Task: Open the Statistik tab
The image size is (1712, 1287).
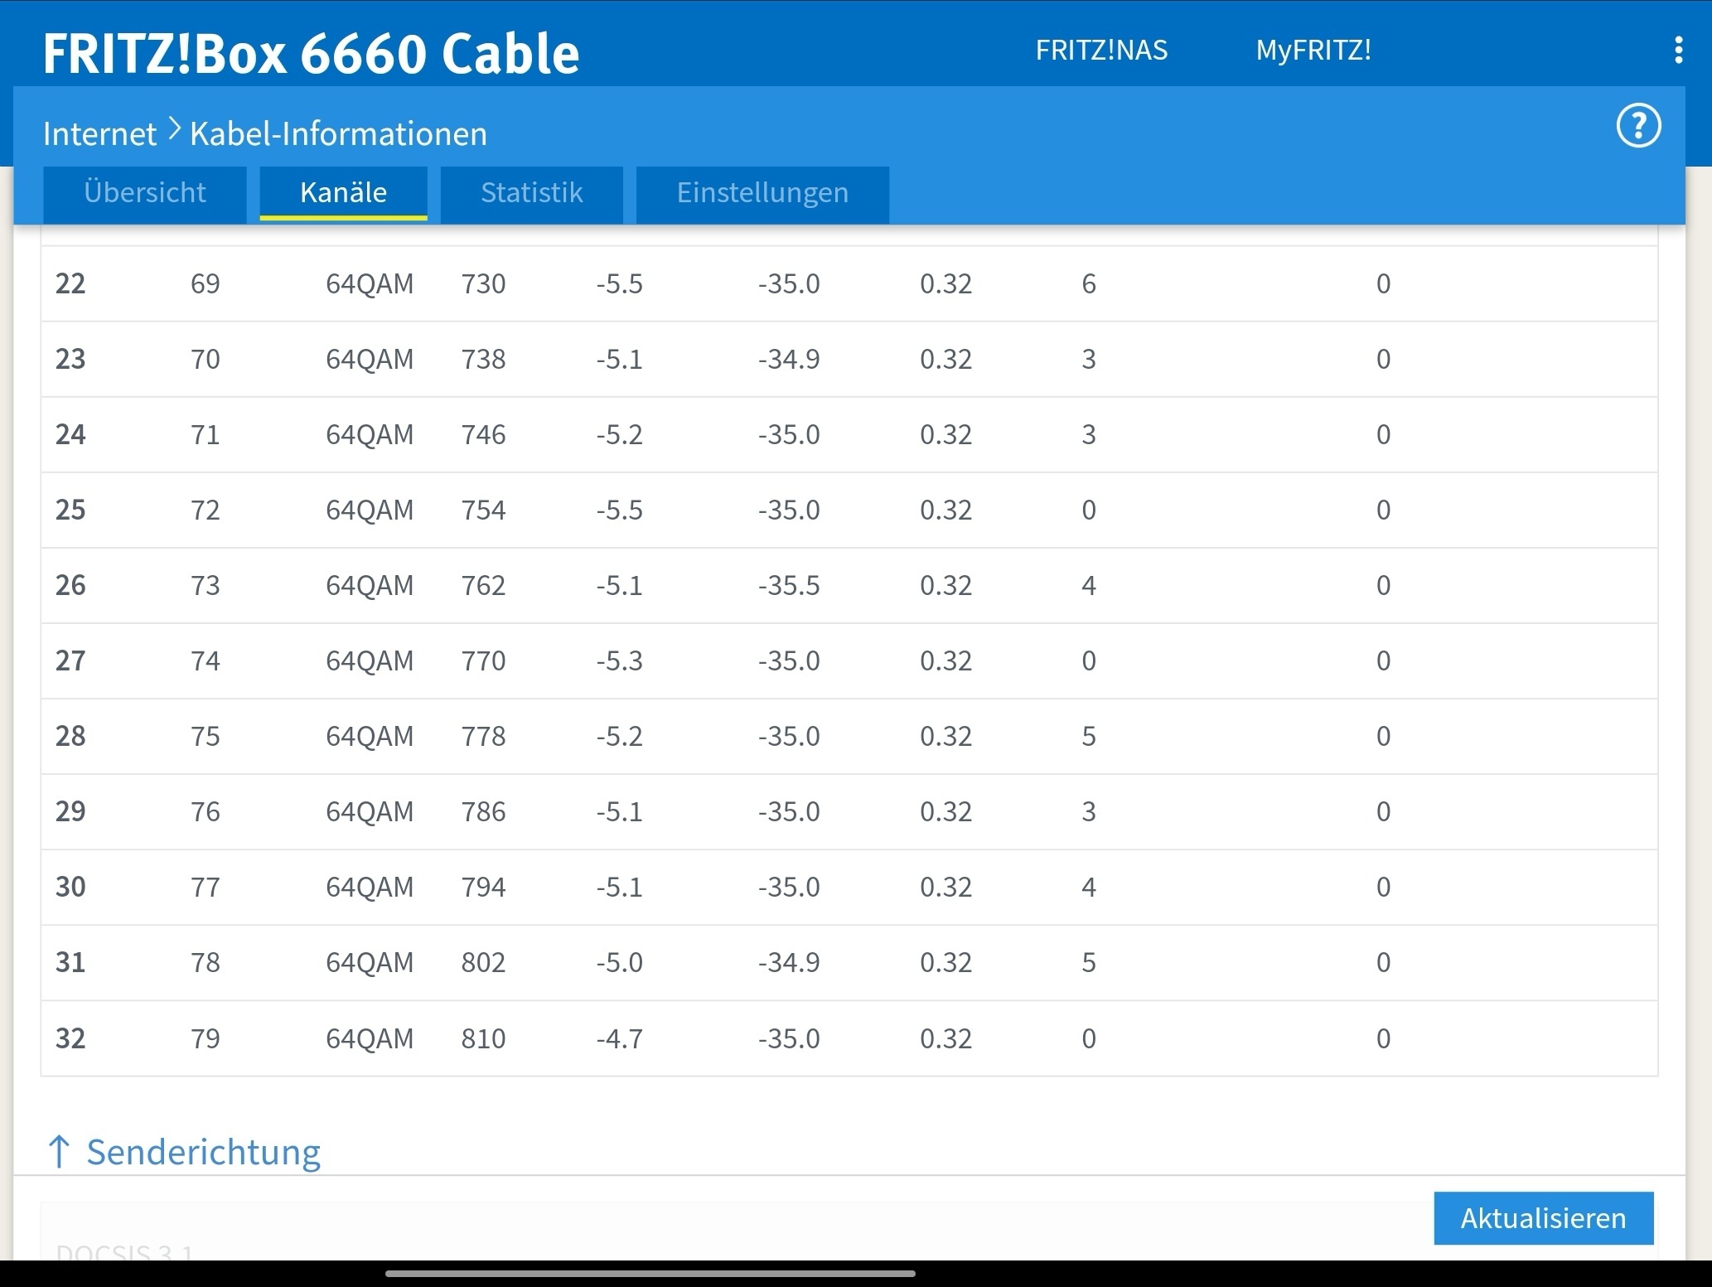Action: 531,193
